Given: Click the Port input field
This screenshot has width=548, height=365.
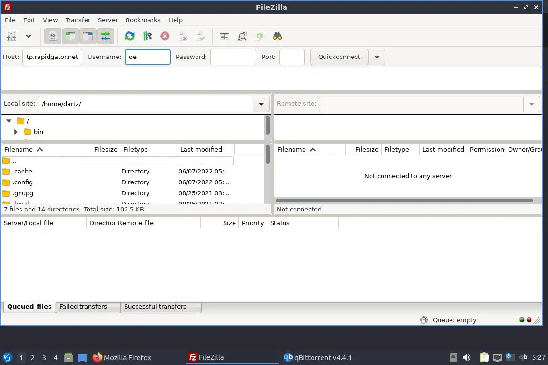Looking at the screenshot, I should (x=292, y=57).
